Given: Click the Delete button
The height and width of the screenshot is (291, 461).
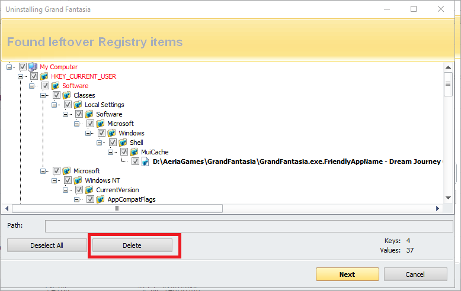Looking at the screenshot, I should click(x=132, y=245).
